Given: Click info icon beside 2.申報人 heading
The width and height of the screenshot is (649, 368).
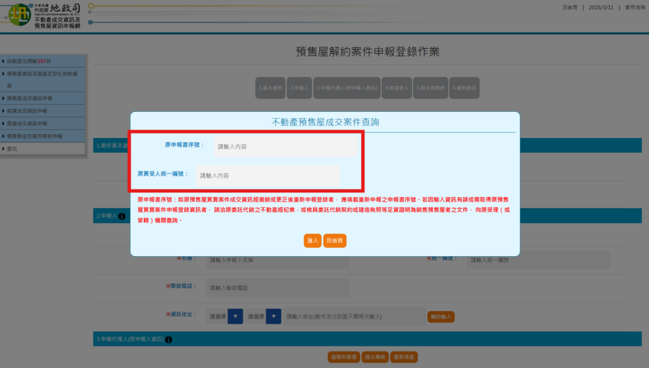Looking at the screenshot, I should tap(122, 216).
